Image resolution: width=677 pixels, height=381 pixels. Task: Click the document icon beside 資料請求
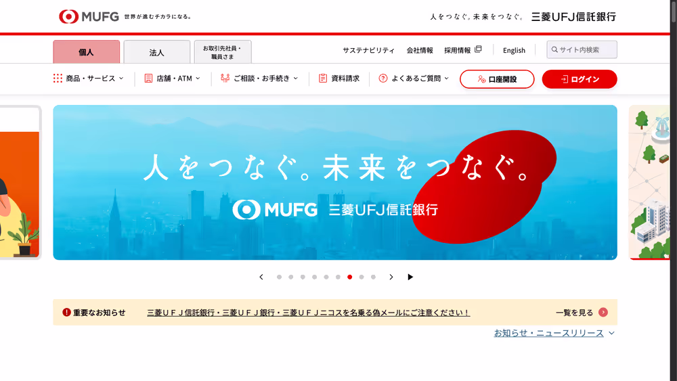pyautogui.click(x=323, y=79)
